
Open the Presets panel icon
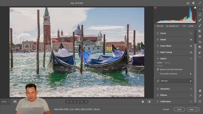pos(200,52)
